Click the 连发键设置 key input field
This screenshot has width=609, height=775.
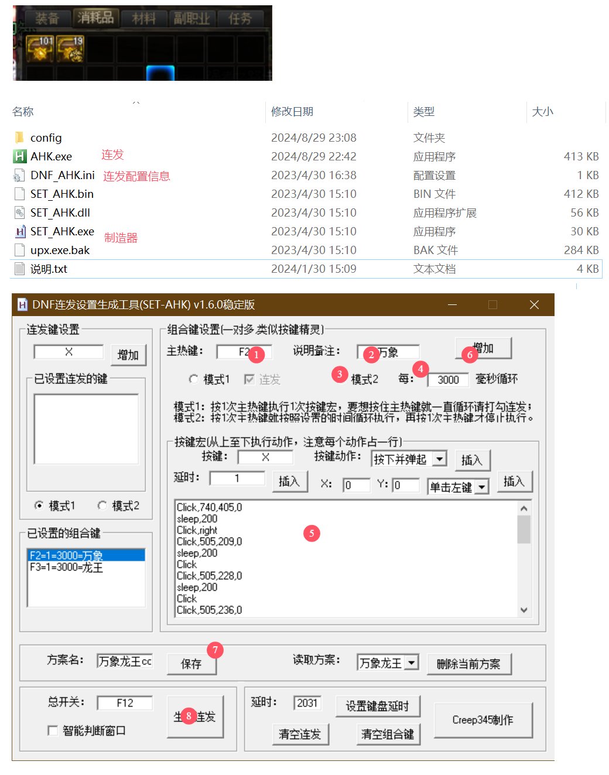69,352
